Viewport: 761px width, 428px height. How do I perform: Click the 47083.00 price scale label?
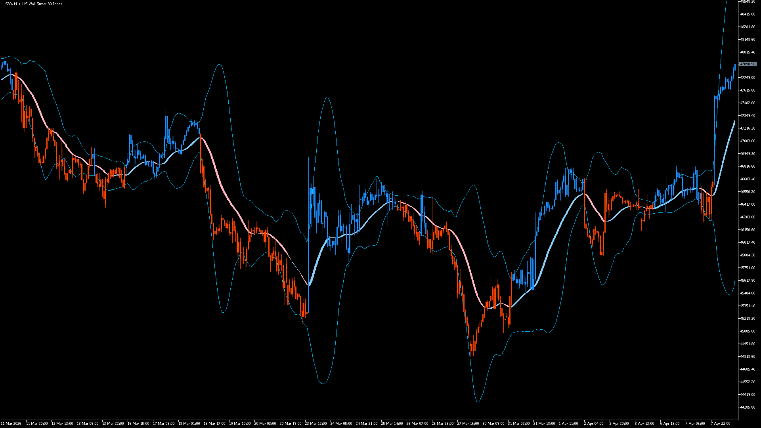click(x=748, y=141)
